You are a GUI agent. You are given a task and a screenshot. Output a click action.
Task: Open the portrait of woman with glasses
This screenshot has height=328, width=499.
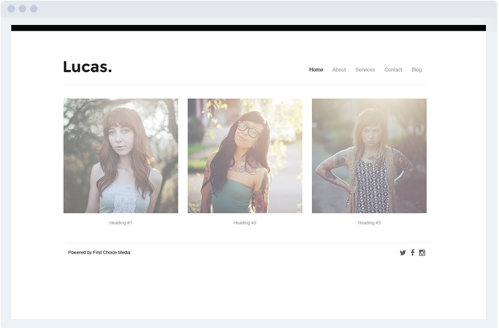coord(245,155)
